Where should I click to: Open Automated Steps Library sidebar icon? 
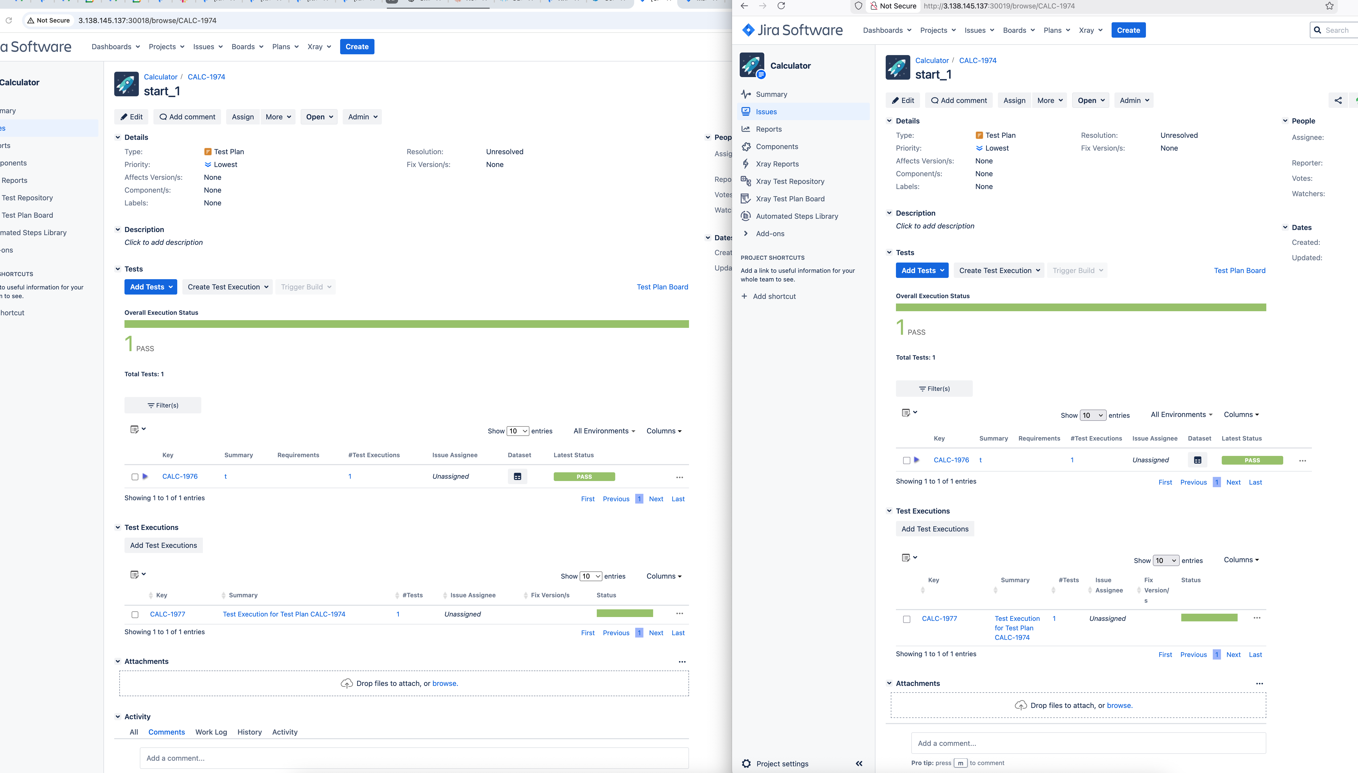746,216
